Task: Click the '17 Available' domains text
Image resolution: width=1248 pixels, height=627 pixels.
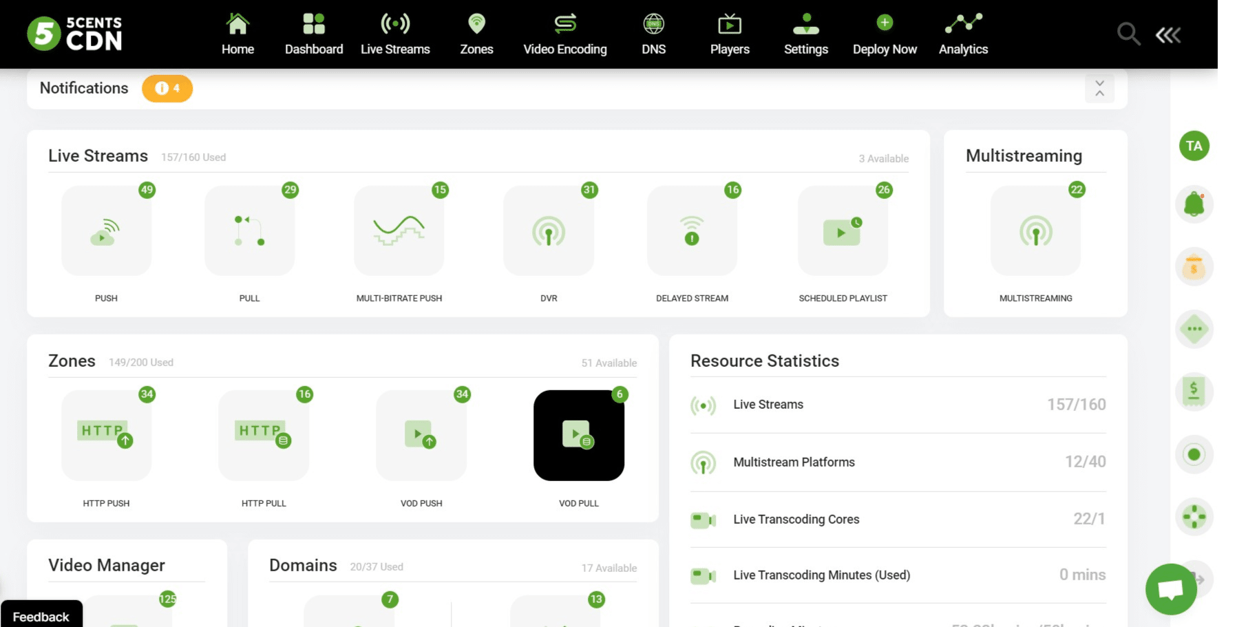Action: point(609,568)
